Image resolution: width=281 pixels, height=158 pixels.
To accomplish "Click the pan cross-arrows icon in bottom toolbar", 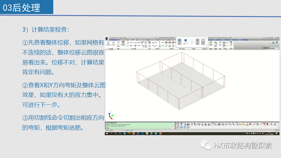I will (271, 124).
